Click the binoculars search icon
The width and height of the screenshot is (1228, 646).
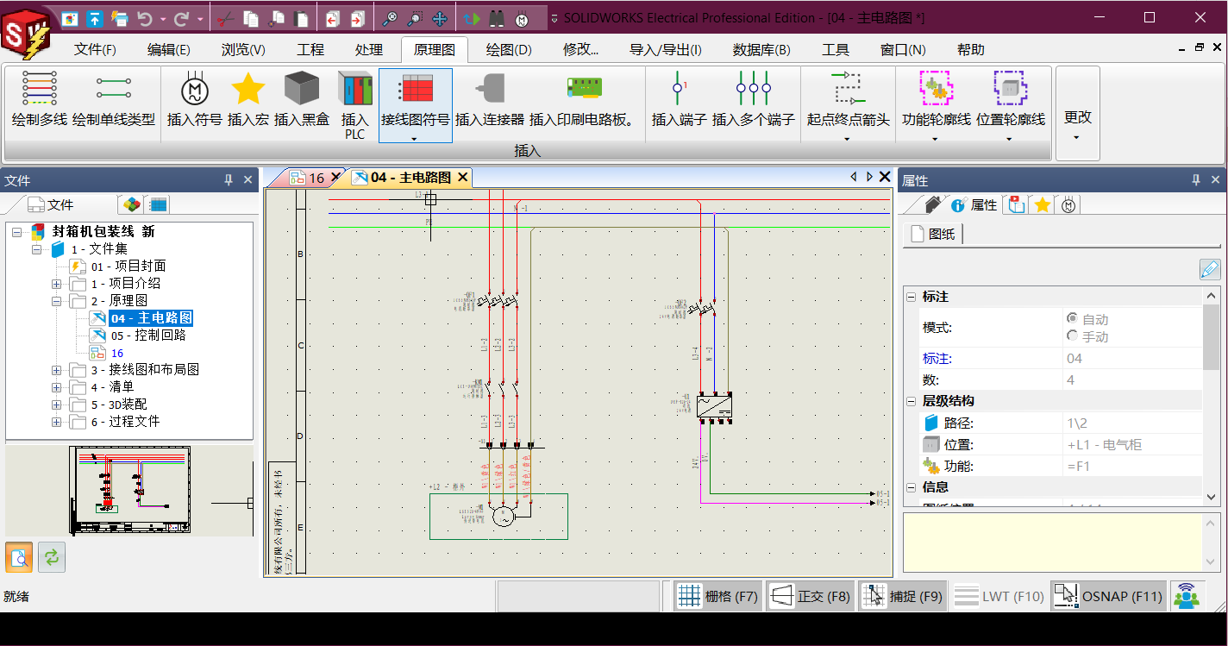click(x=496, y=18)
